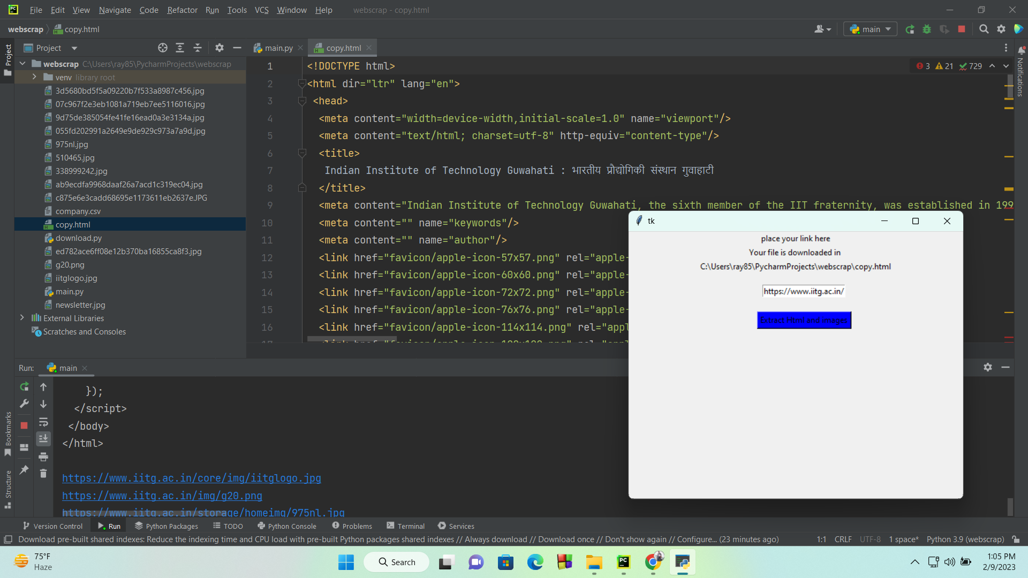This screenshot has height=578, width=1028.
Task: Rerun main in Run tool window
Action: (x=24, y=386)
